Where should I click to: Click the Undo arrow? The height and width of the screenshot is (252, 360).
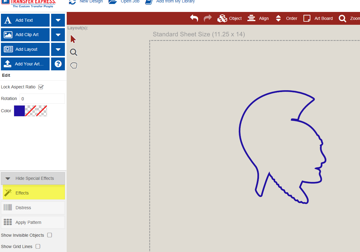coord(194,18)
